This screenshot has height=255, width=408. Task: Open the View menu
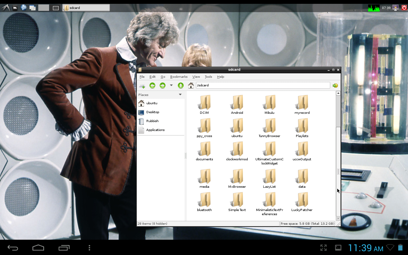pyautogui.click(x=196, y=76)
